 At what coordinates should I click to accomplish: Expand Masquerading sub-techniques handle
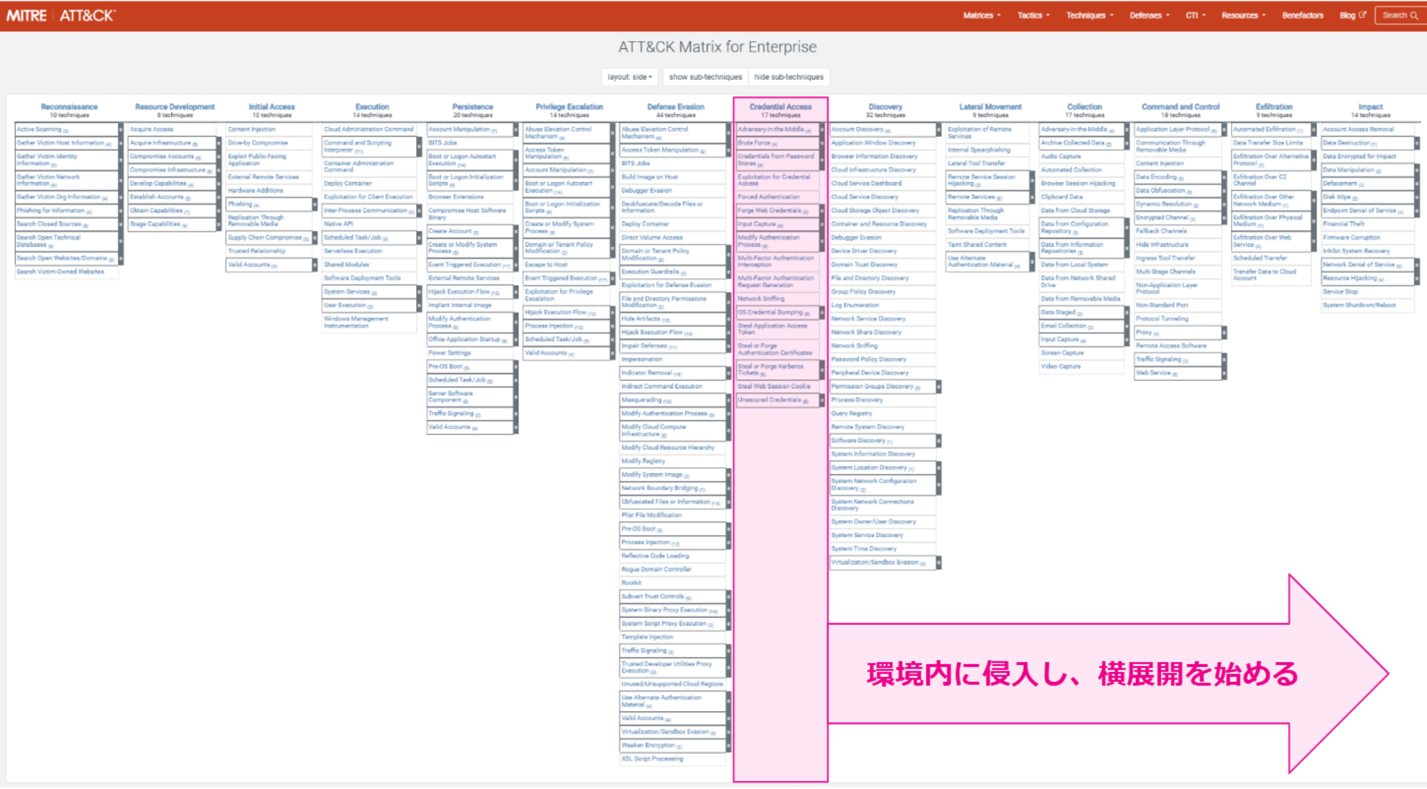728,401
